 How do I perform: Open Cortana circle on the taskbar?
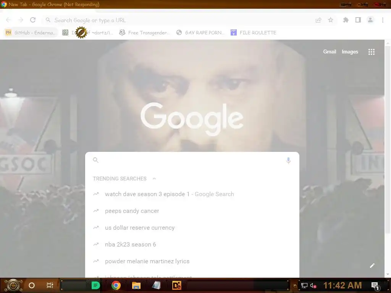pyautogui.click(x=32, y=285)
